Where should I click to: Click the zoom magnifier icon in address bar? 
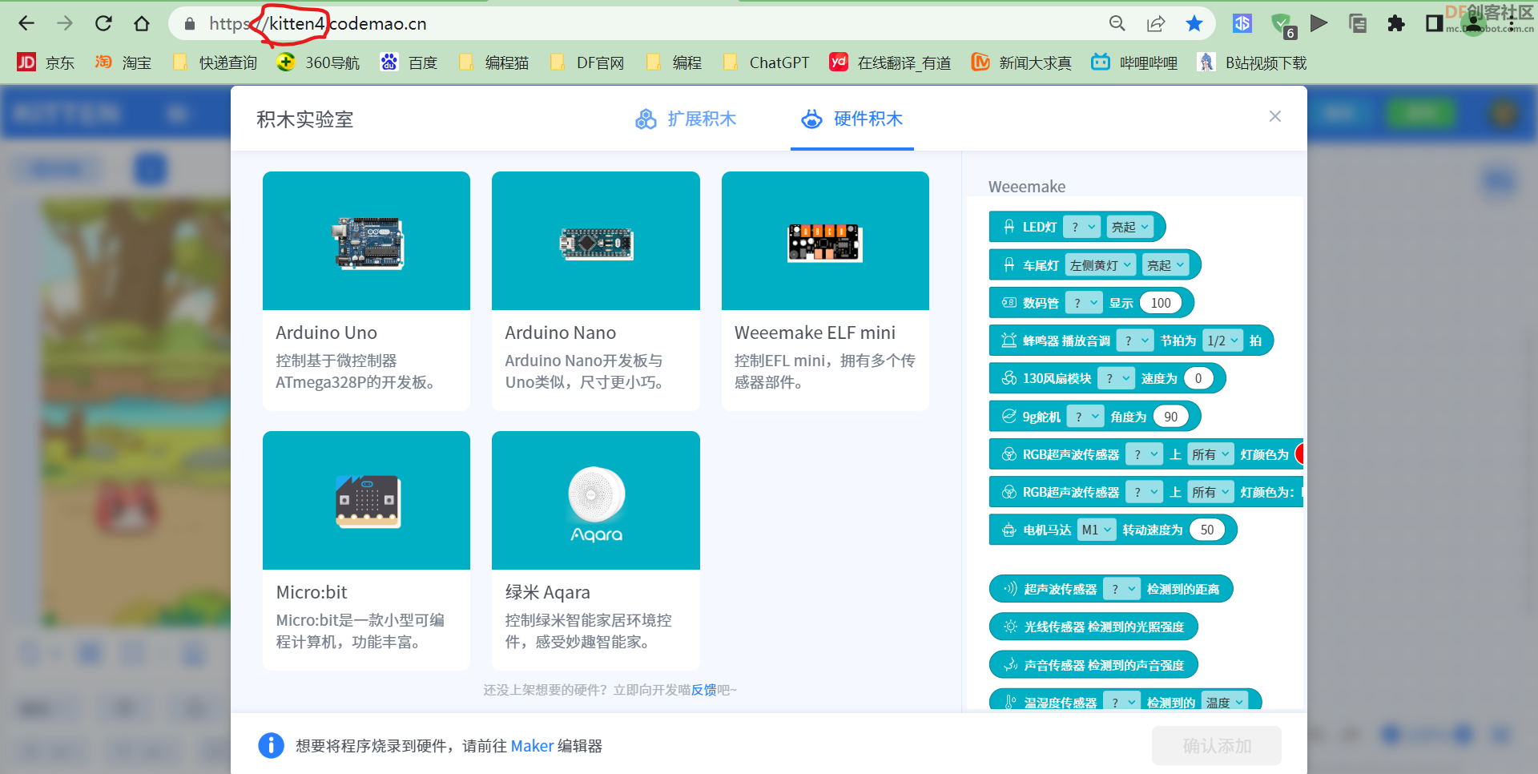[x=1117, y=23]
